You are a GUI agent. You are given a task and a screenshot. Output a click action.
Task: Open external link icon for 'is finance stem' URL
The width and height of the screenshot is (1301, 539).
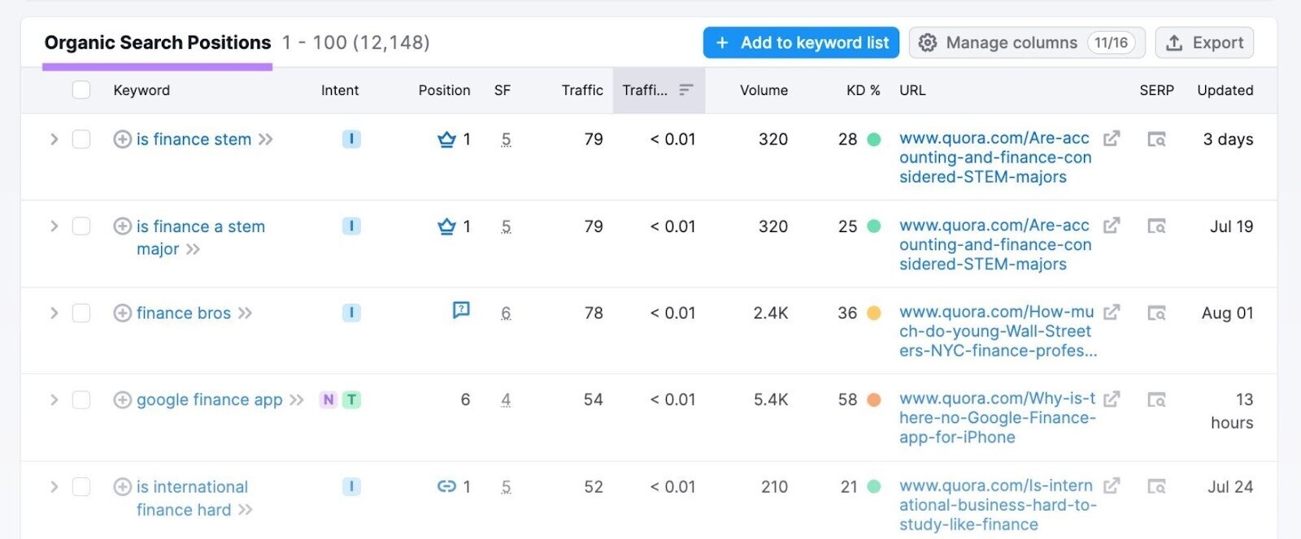(x=1112, y=139)
